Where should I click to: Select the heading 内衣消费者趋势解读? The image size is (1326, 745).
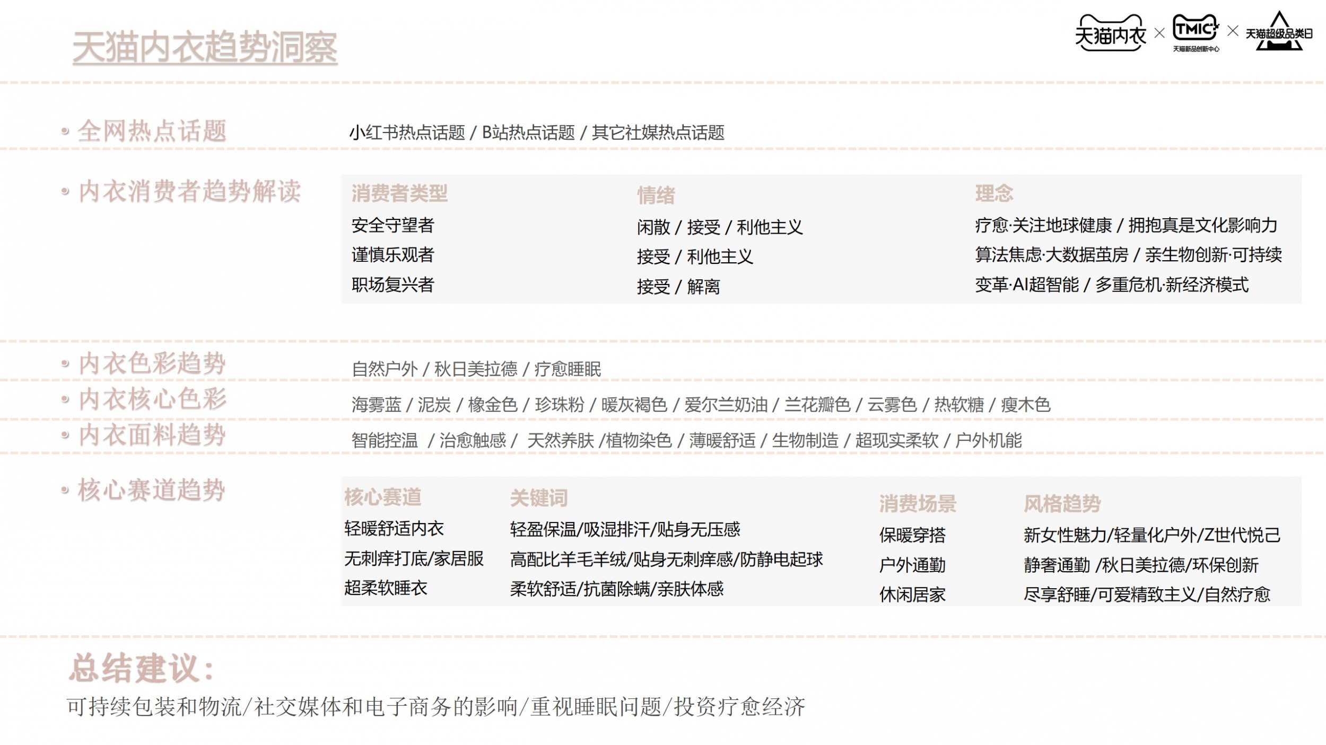tap(189, 191)
